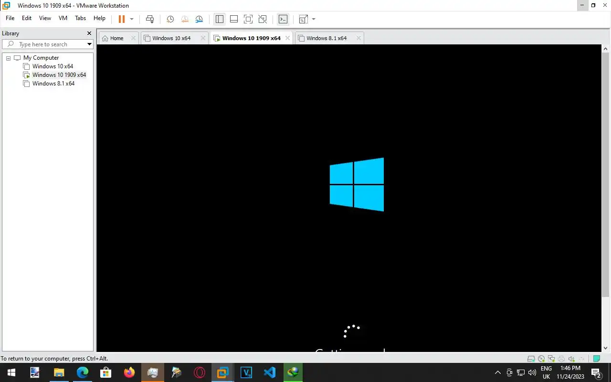Open the stretch guest dropdown arrow
This screenshot has height=382, width=611.
click(314, 19)
